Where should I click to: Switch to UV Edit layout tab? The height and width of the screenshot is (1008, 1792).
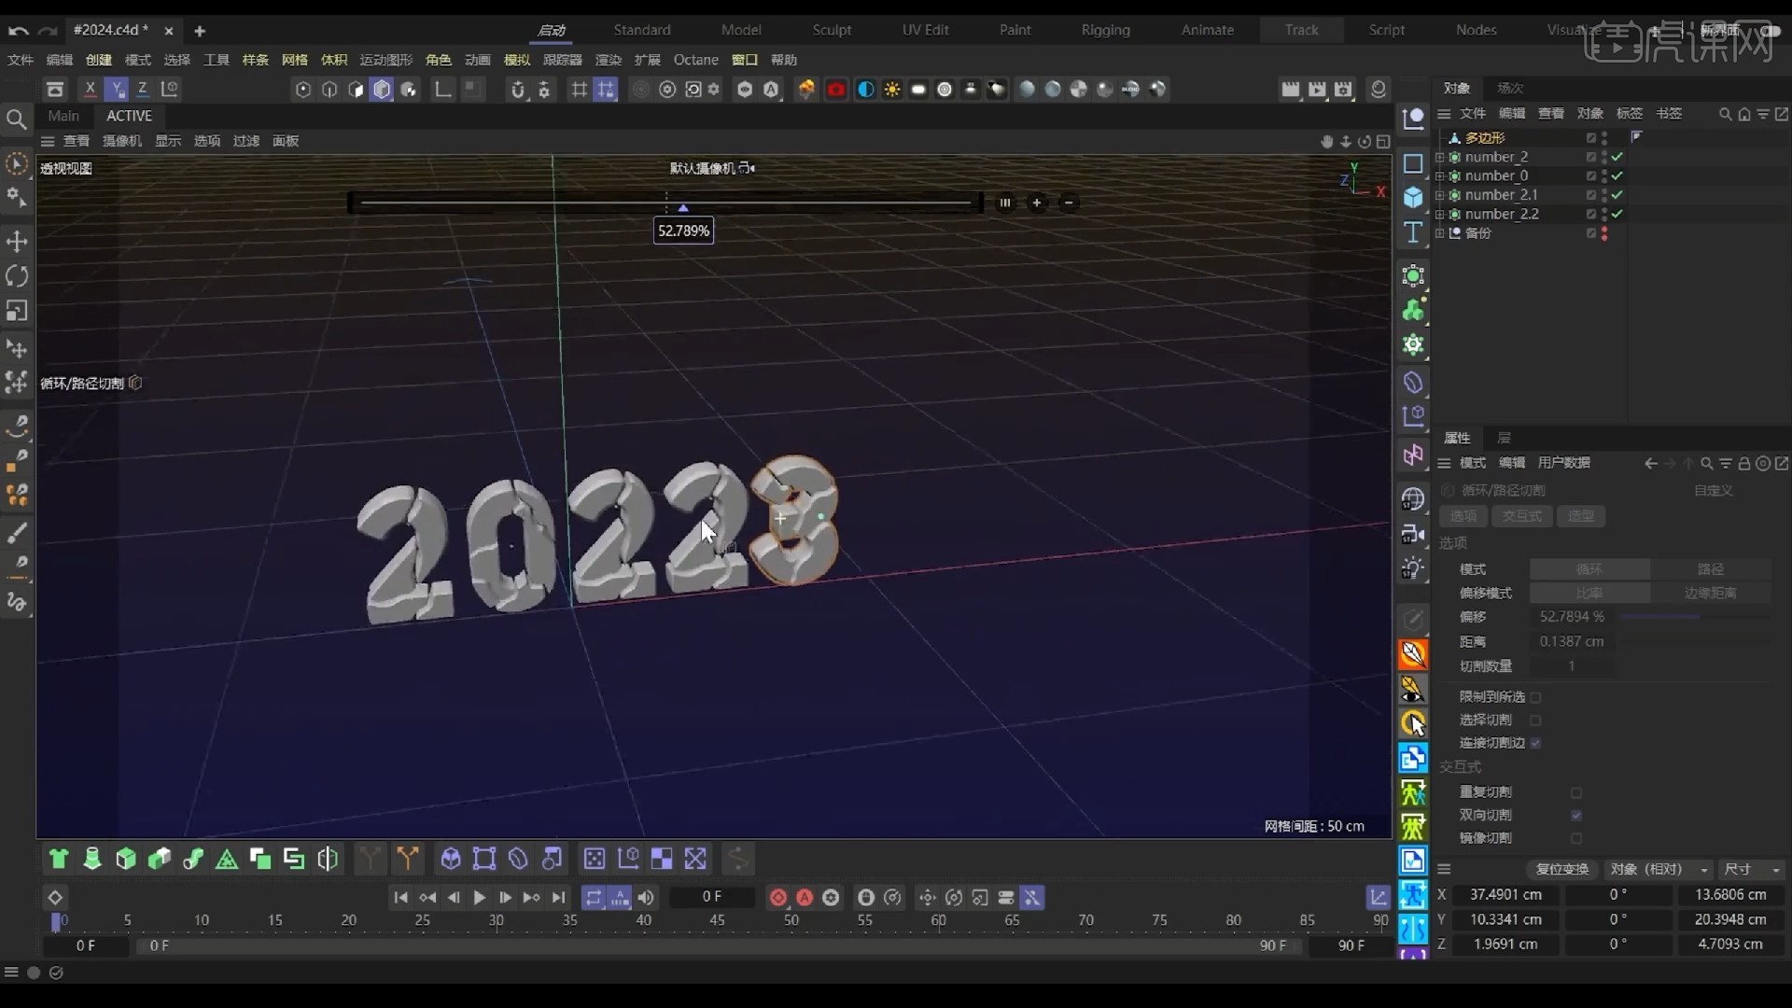point(925,30)
